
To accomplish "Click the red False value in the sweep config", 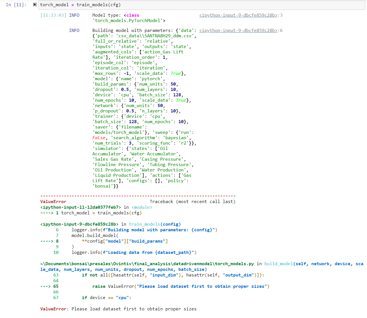I will click(x=99, y=138).
